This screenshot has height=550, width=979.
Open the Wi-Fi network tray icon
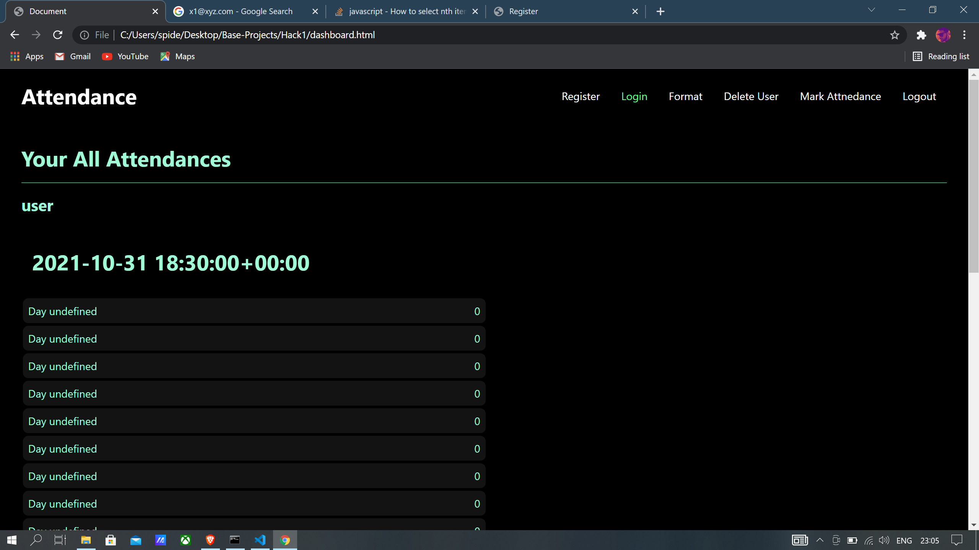pos(869,540)
